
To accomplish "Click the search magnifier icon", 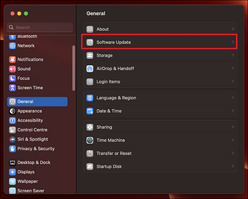I will (x=11, y=27).
